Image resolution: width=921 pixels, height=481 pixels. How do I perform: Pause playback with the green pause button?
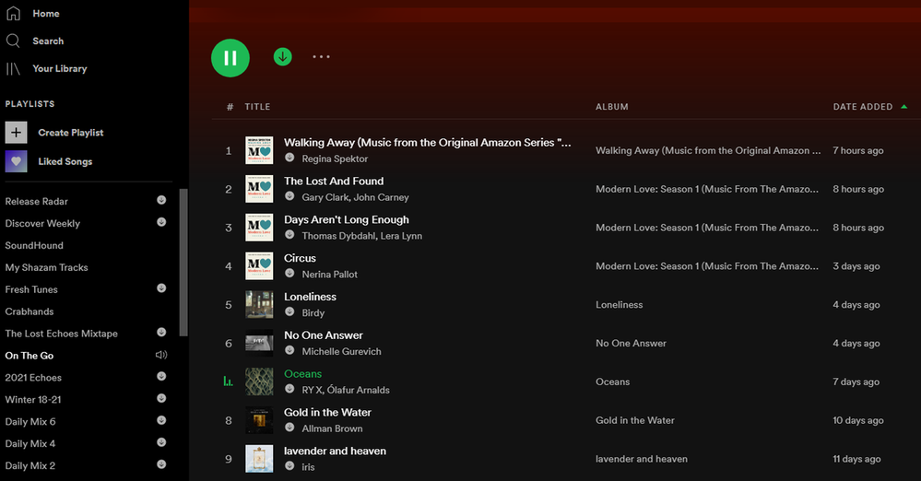coord(230,58)
